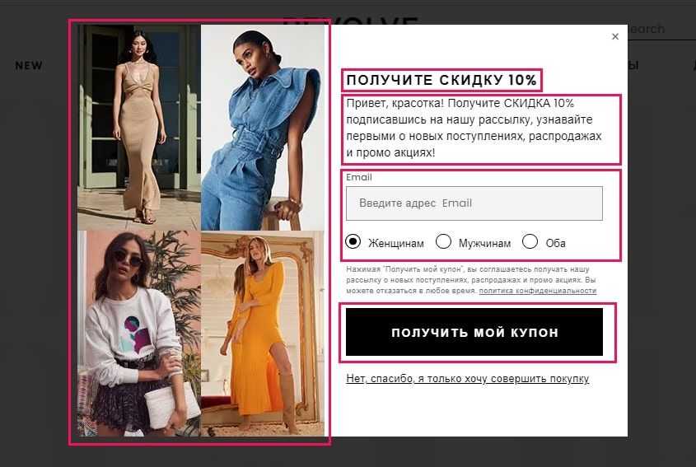
Task: Decline via the Нет, спасибо link
Action: tap(467, 379)
